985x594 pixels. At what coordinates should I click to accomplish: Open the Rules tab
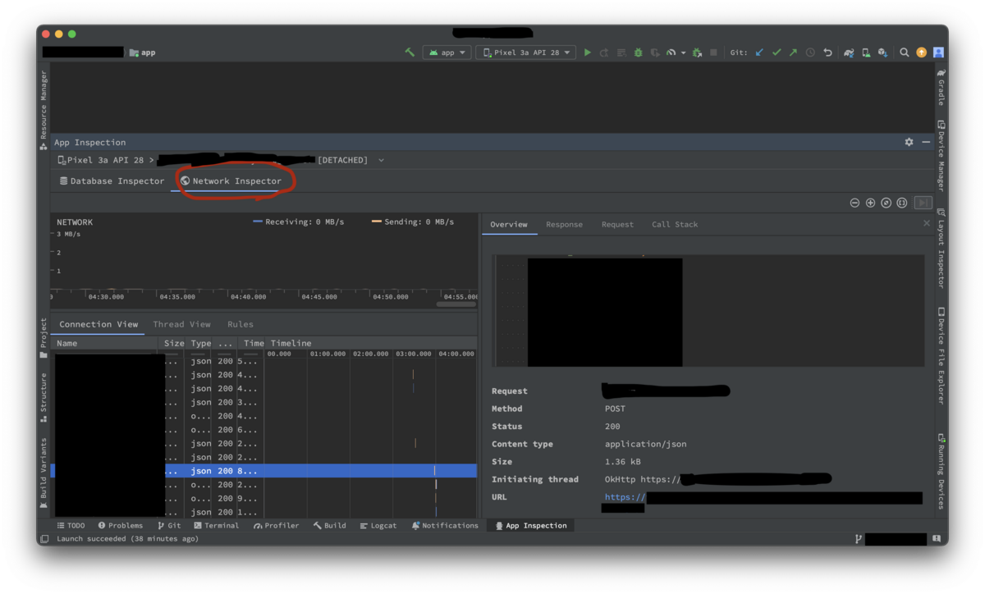(x=241, y=324)
